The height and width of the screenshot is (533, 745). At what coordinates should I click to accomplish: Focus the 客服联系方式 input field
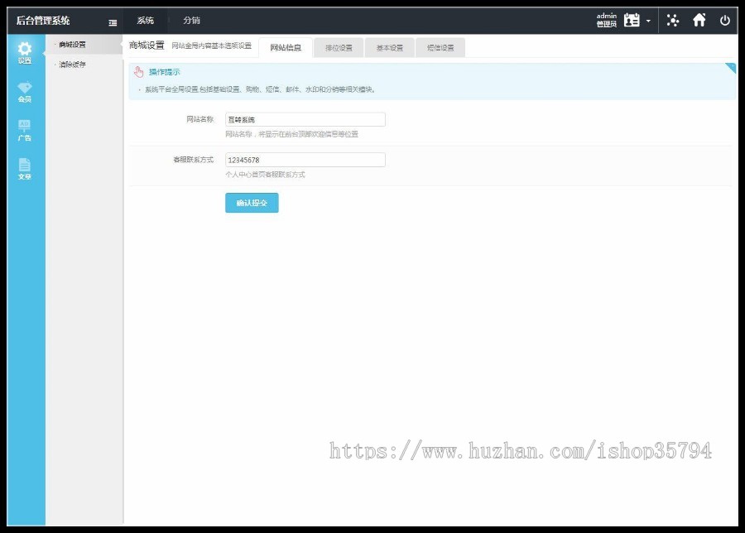click(305, 160)
